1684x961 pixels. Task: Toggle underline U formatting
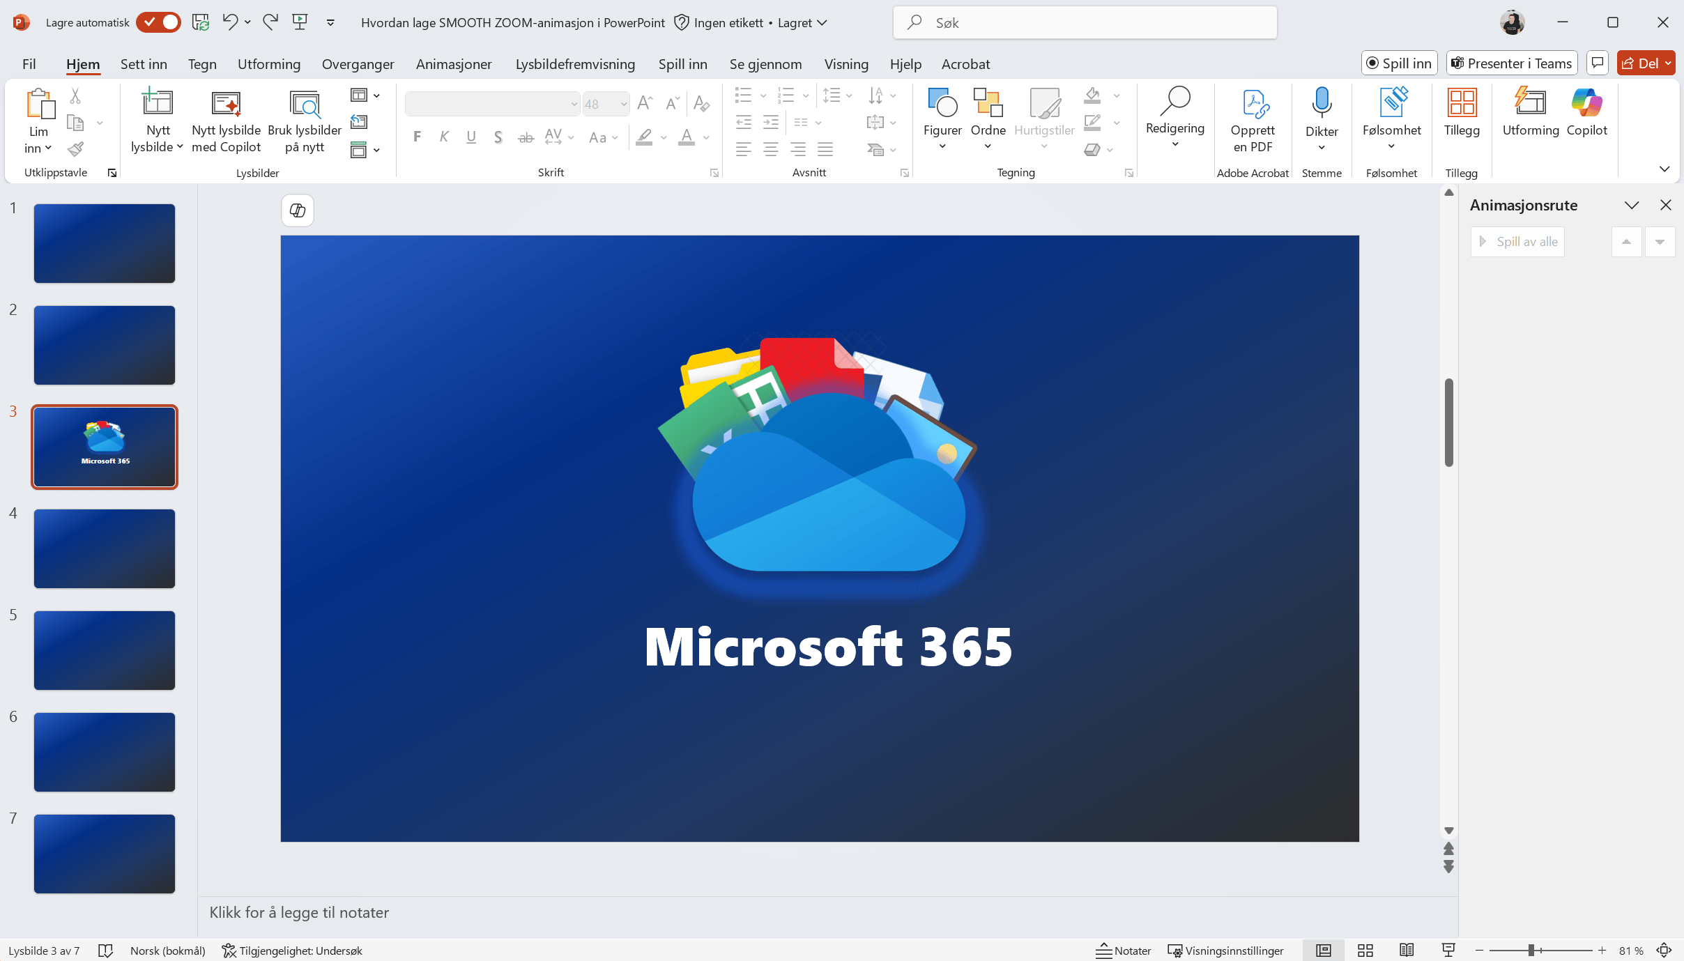[x=471, y=137]
